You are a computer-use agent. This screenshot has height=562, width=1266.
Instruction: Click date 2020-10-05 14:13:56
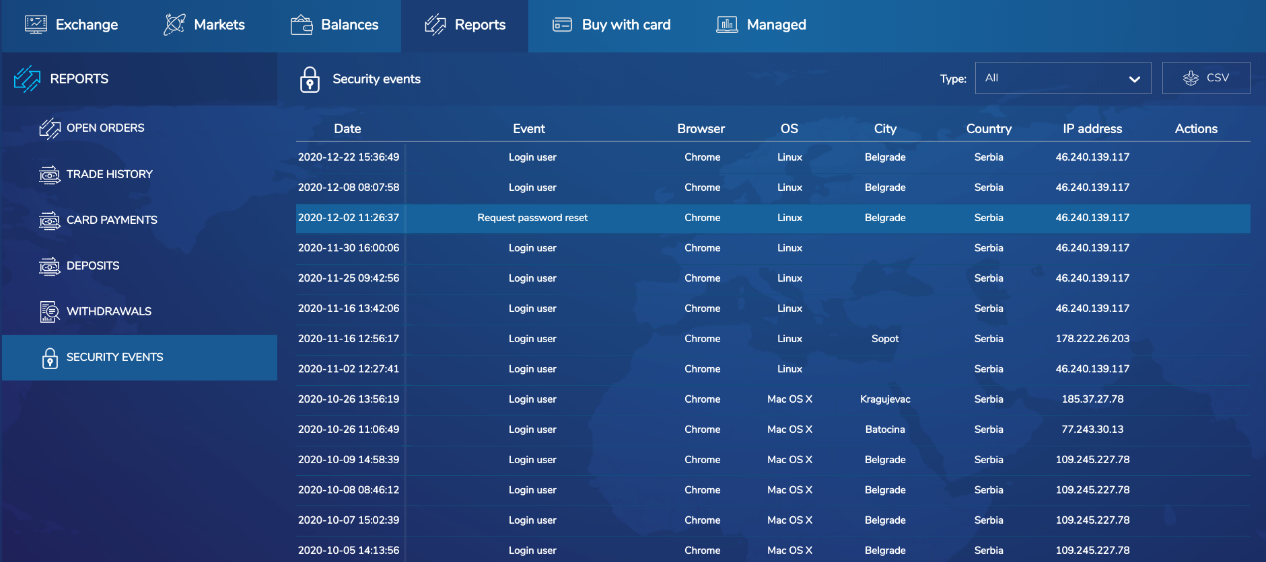(349, 551)
